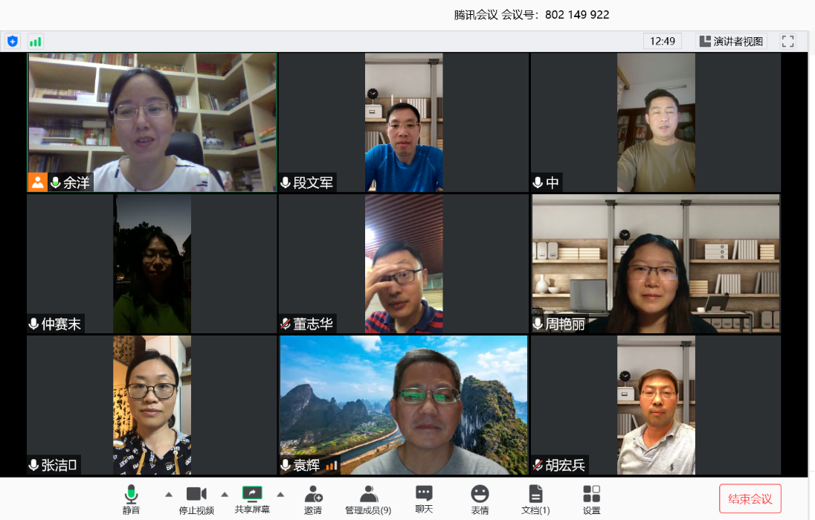Image resolution: width=815 pixels, height=520 pixels.
Task: Open the green network signal indicator
Action: click(36, 41)
